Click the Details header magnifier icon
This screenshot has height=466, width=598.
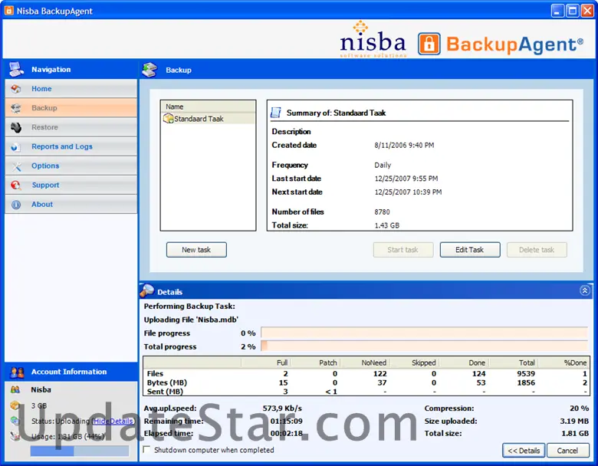[147, 290]
